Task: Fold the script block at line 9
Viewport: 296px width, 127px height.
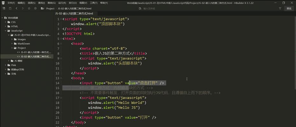Action: (x=61, y=58)
